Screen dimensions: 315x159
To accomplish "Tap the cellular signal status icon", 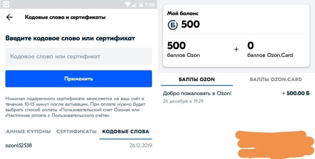I will (133, 4).
